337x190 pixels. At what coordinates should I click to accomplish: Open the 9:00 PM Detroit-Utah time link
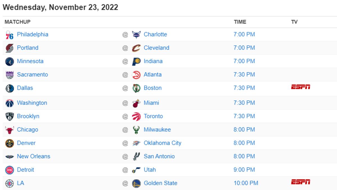coord(244,170)
